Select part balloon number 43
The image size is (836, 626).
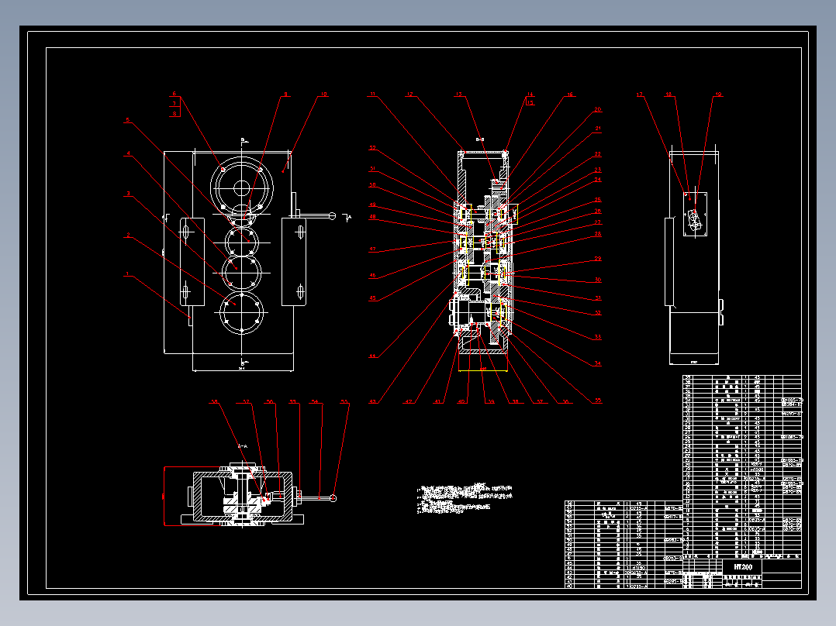373,401
